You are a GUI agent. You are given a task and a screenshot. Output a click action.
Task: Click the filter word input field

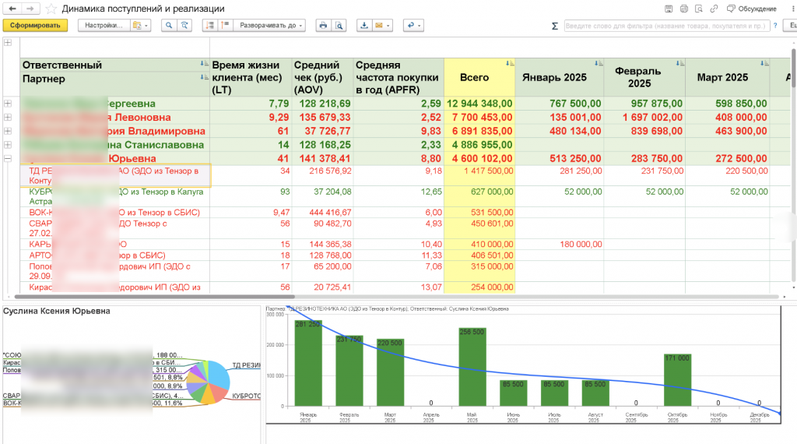[x=667, y=26]
